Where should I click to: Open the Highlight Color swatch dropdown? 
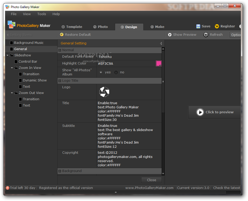[x=159, y=63]
